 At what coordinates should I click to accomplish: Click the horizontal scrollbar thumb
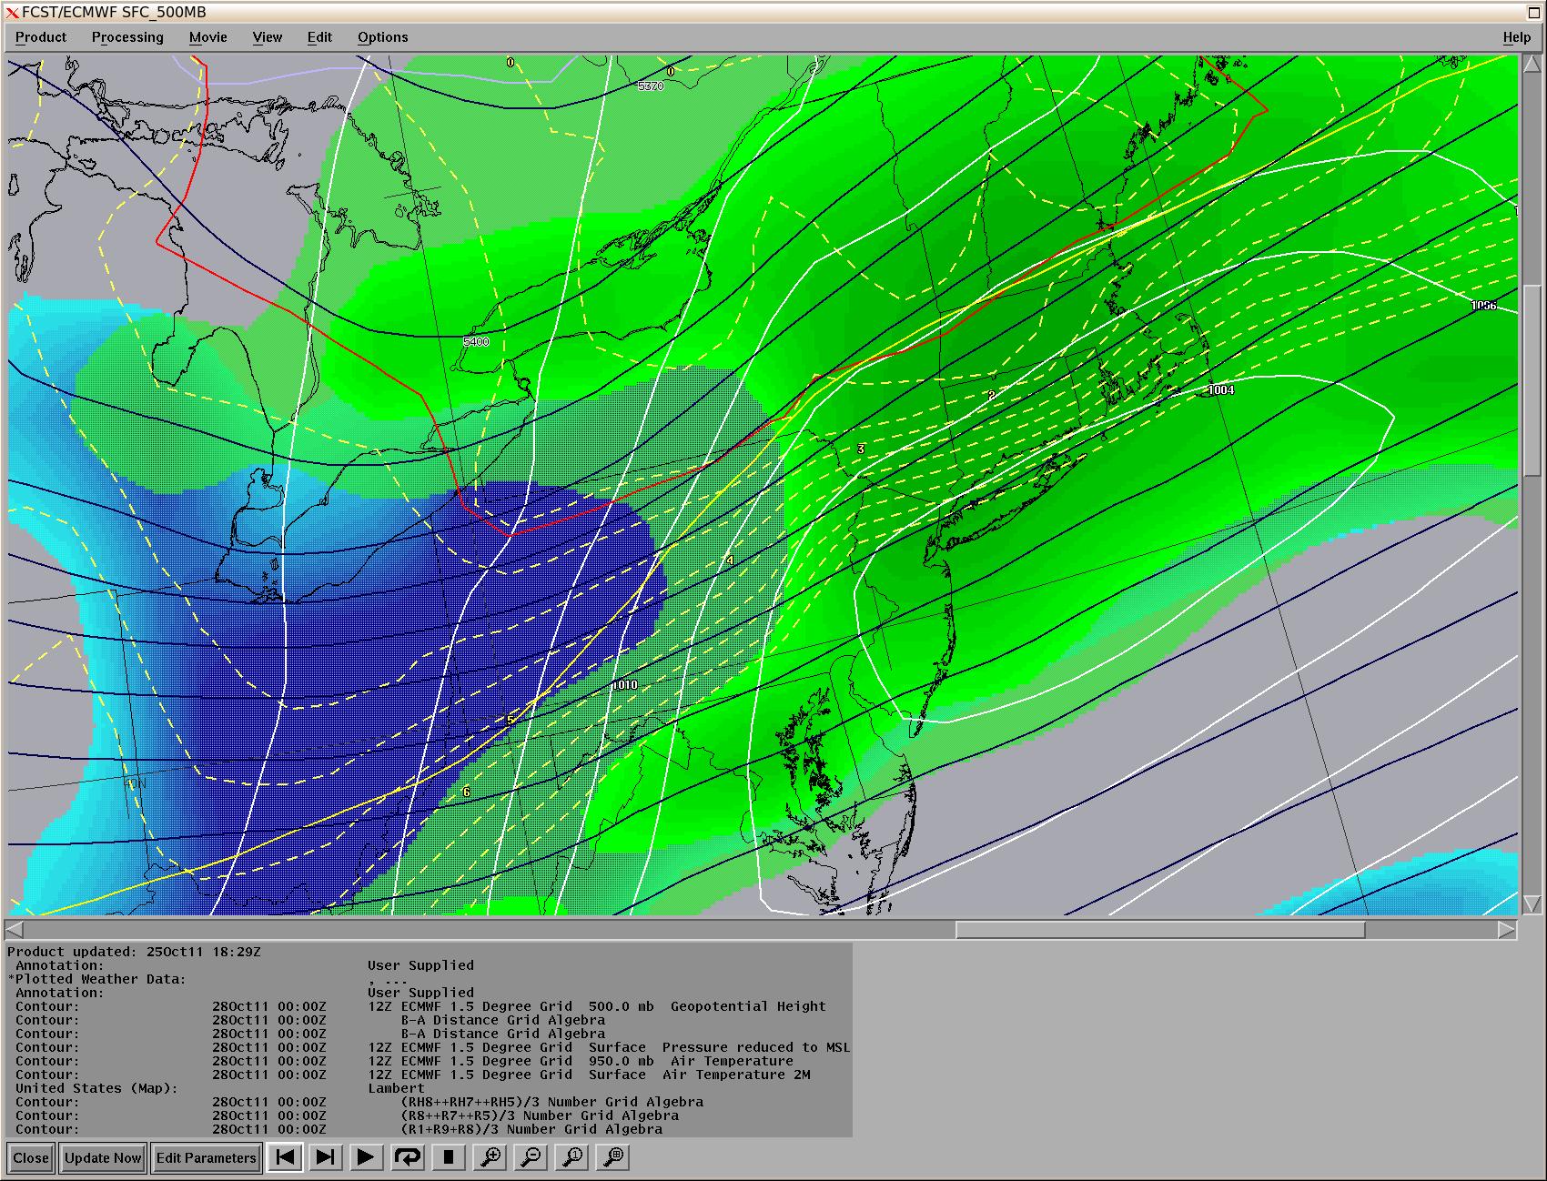(1159, 929)
